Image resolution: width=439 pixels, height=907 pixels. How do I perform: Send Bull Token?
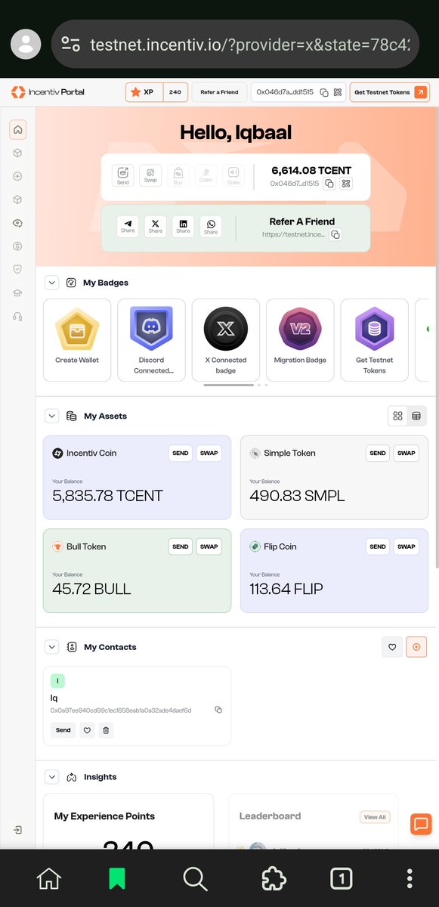pos(180,546)
